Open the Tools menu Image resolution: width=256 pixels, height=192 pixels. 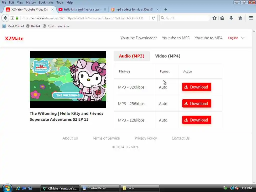pos(60,2)
